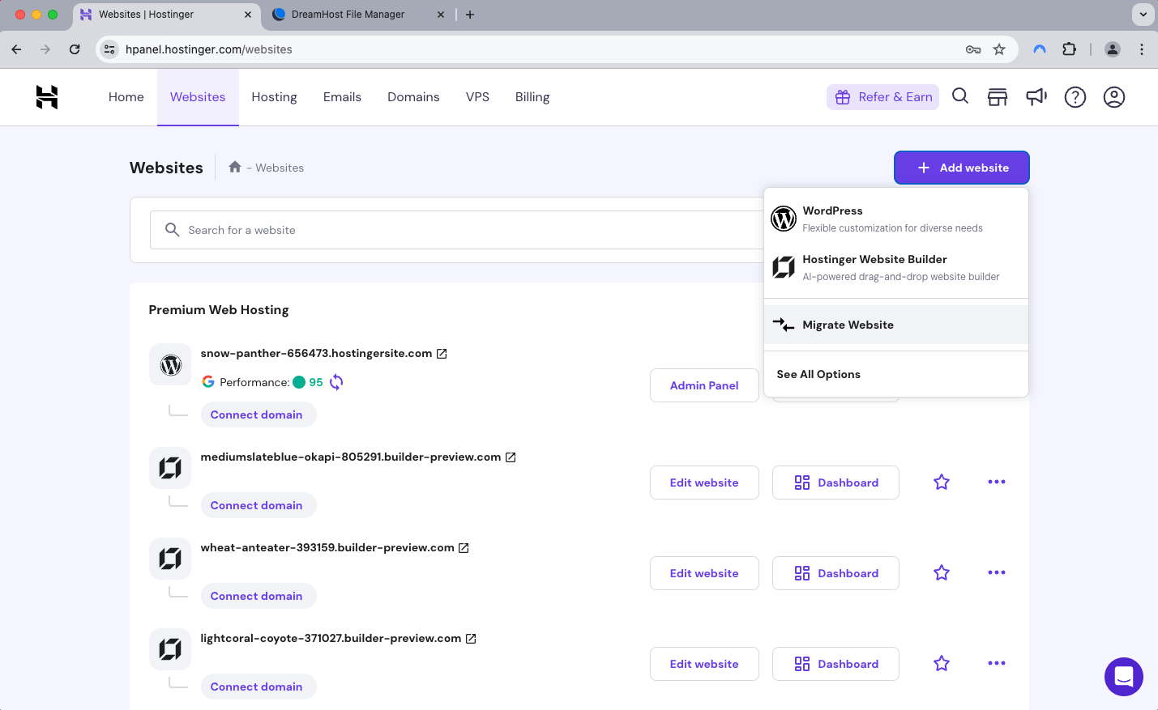Favorite the wheat-anteater website star
Screen dimensions: 1158x710
click(x=942, y=573)
